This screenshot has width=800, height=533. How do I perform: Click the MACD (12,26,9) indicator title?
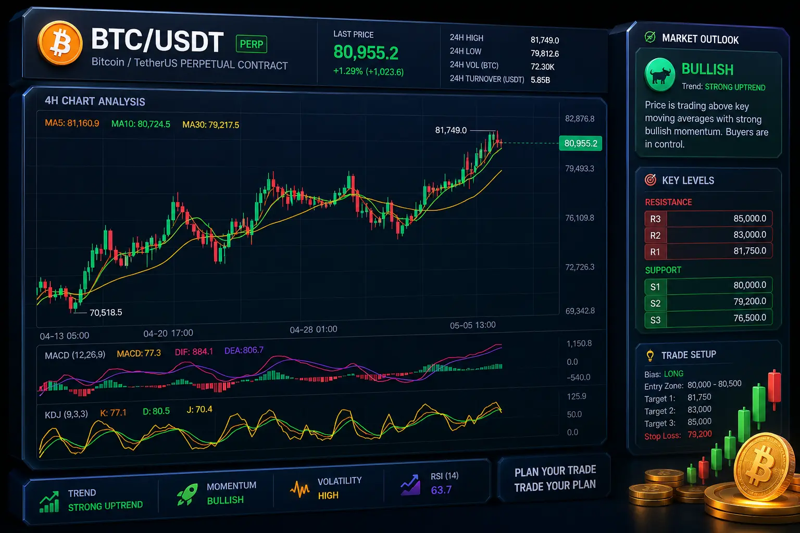(x=75, y=355)
